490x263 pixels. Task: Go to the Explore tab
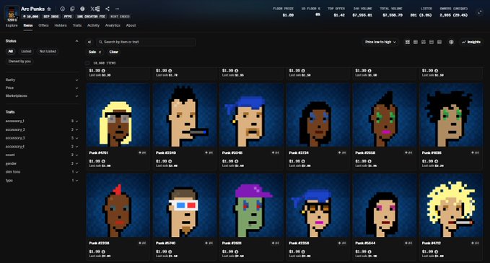tap(12, 25)
